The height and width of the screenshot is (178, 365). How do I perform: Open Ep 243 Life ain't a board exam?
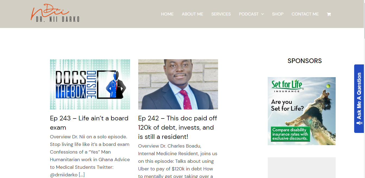(x=89, y=123)
